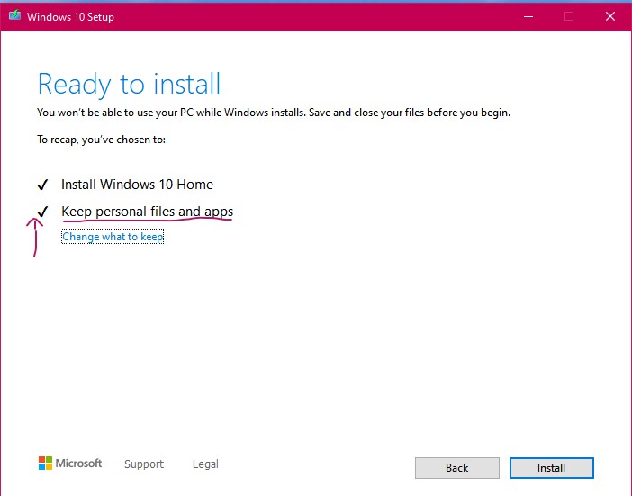The image size is (632, 496).
Task: Click the Microsoft wordmark in the footer
Action: (x=78, y=464)
